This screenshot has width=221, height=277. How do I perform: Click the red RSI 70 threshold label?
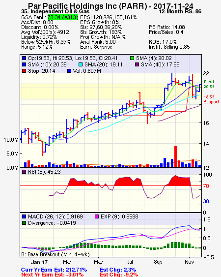(x=206, y=186)
